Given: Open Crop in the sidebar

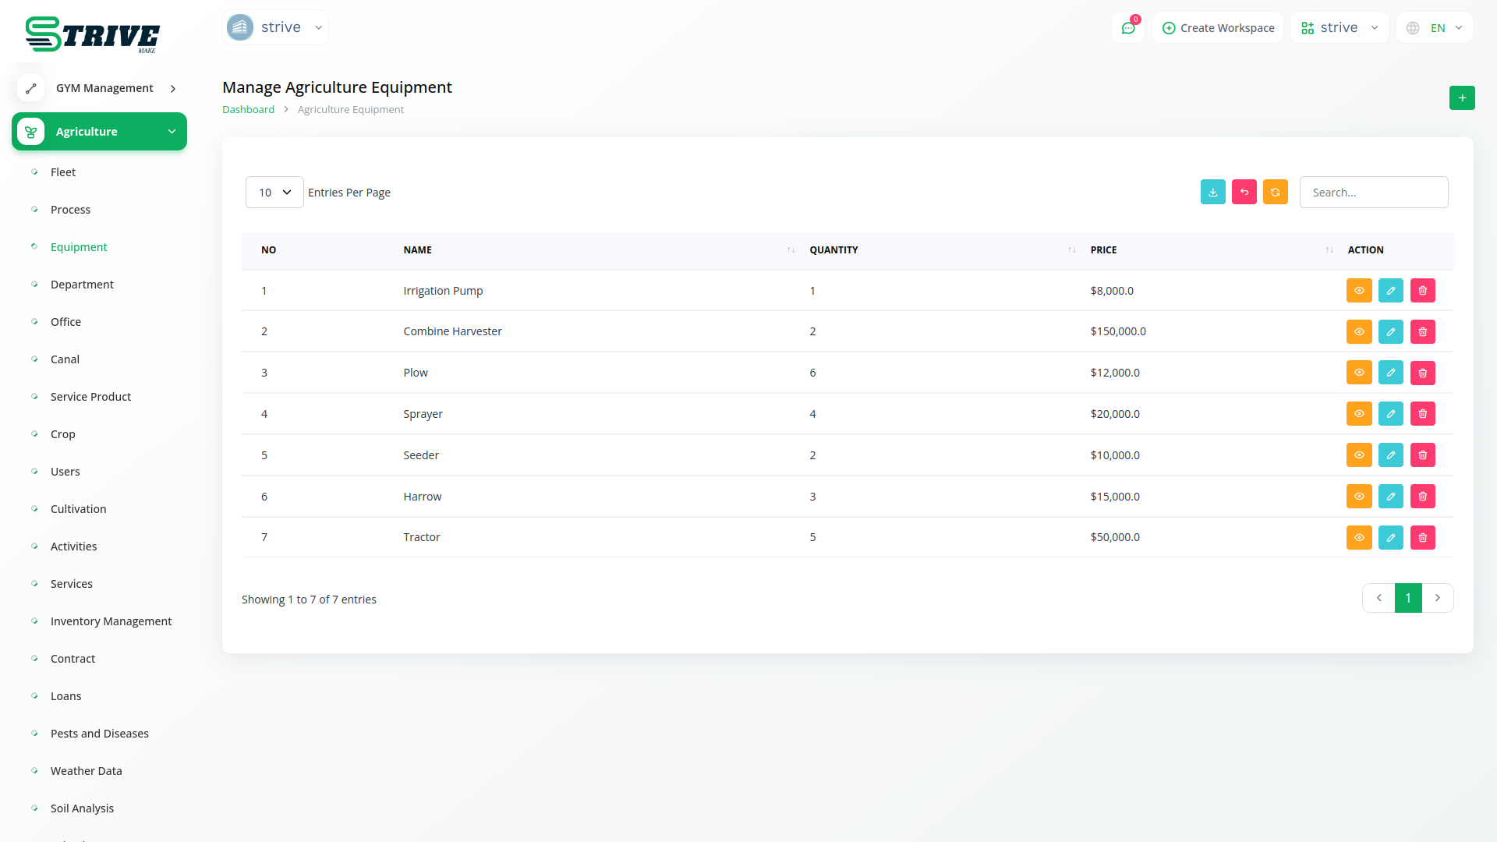Looking at the screenshot, I should (62, 434).
